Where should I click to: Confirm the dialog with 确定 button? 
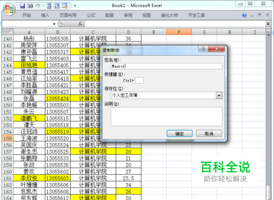[x=180, y=133]
